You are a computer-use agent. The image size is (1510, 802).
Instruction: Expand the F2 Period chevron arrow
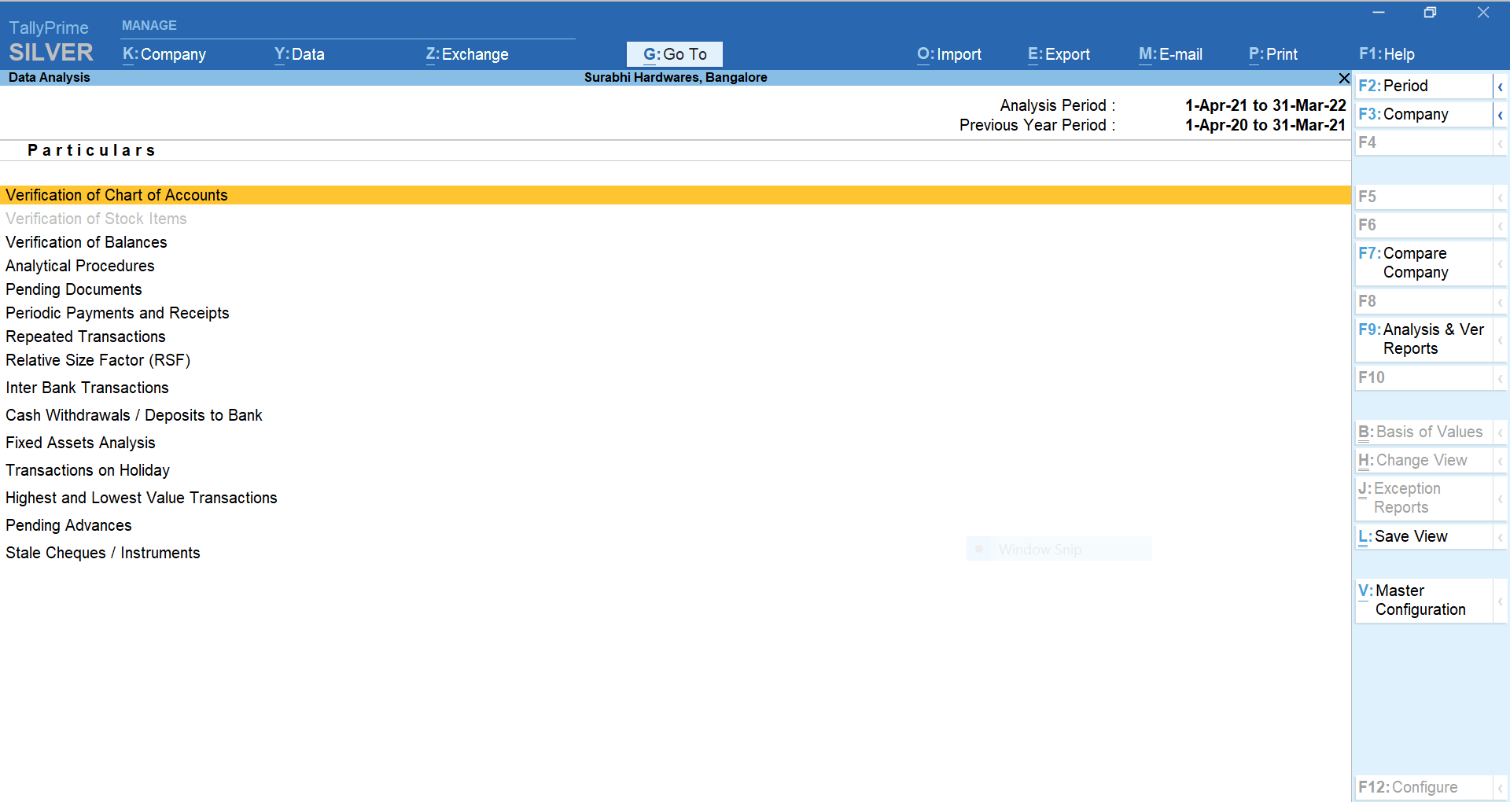point(1500,86)
